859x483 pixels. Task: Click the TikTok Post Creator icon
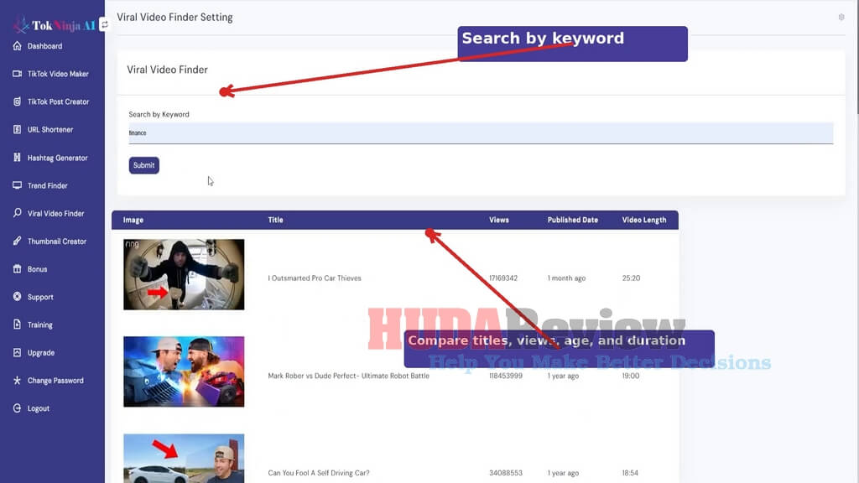(17, 101)
